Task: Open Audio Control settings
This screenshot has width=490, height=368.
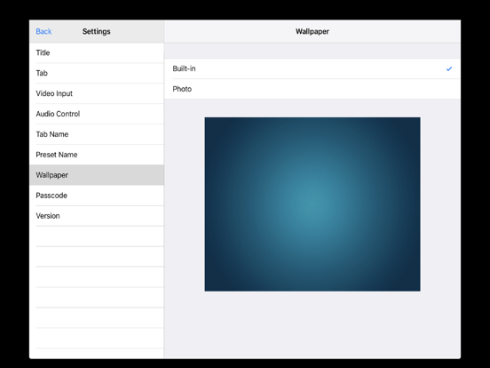Action: click(97, 114)
